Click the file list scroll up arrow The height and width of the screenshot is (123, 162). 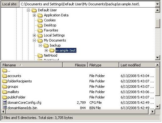pos(157,65)
